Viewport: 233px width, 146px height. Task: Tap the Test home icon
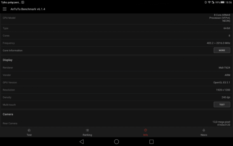click(x=29, y=130)
